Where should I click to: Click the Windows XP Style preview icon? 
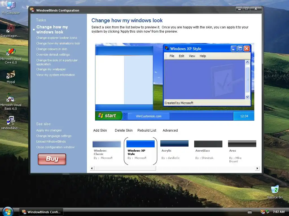click(x=167, y=48)
